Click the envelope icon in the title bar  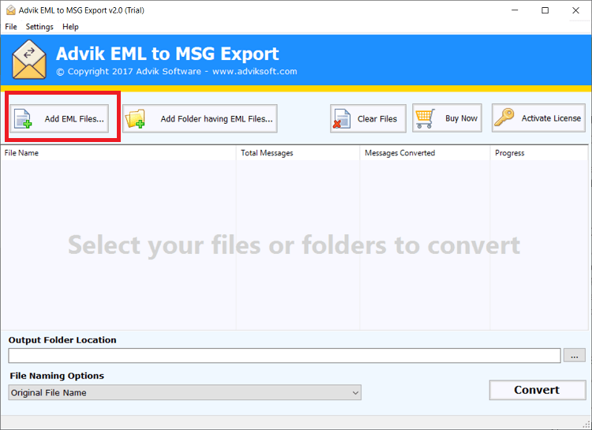(11, 10)
